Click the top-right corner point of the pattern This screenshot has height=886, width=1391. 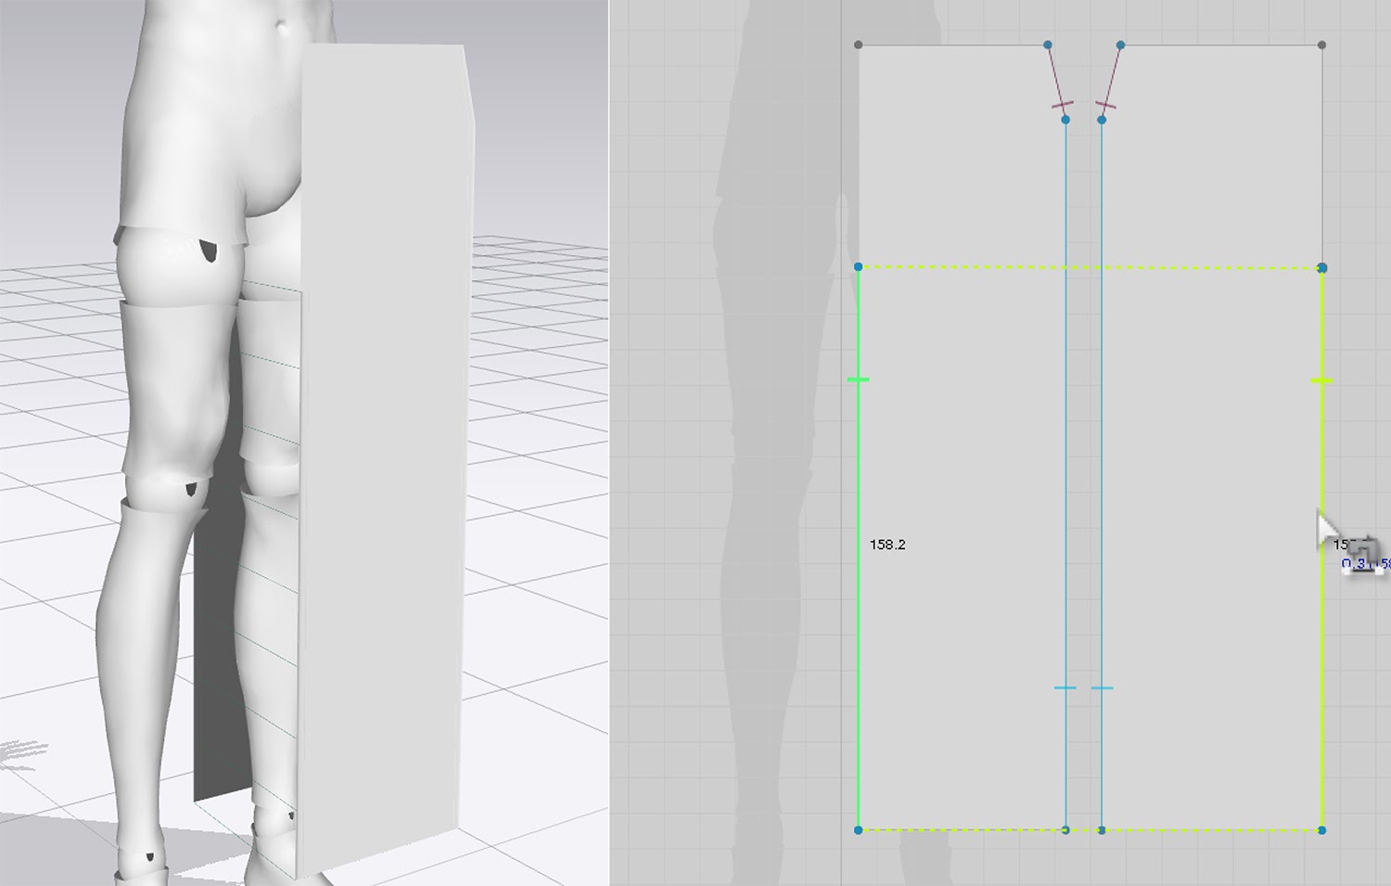point(1321,45)
